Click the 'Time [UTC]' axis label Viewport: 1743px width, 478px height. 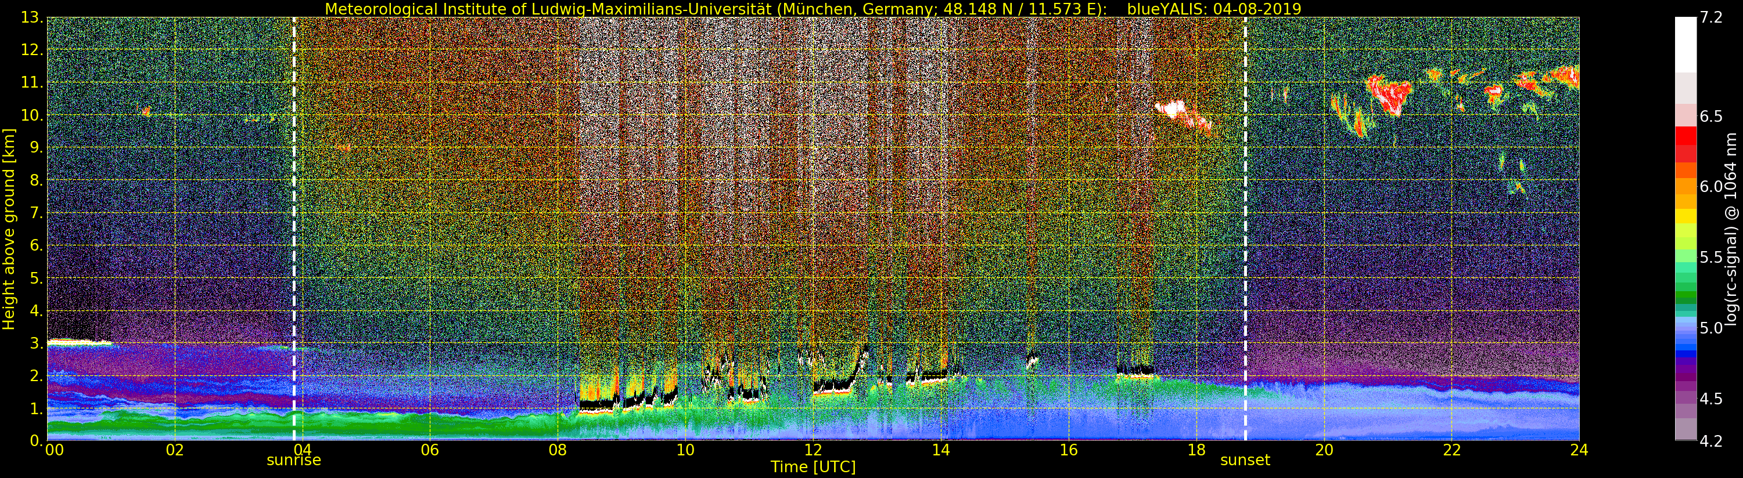coord(813,467)
